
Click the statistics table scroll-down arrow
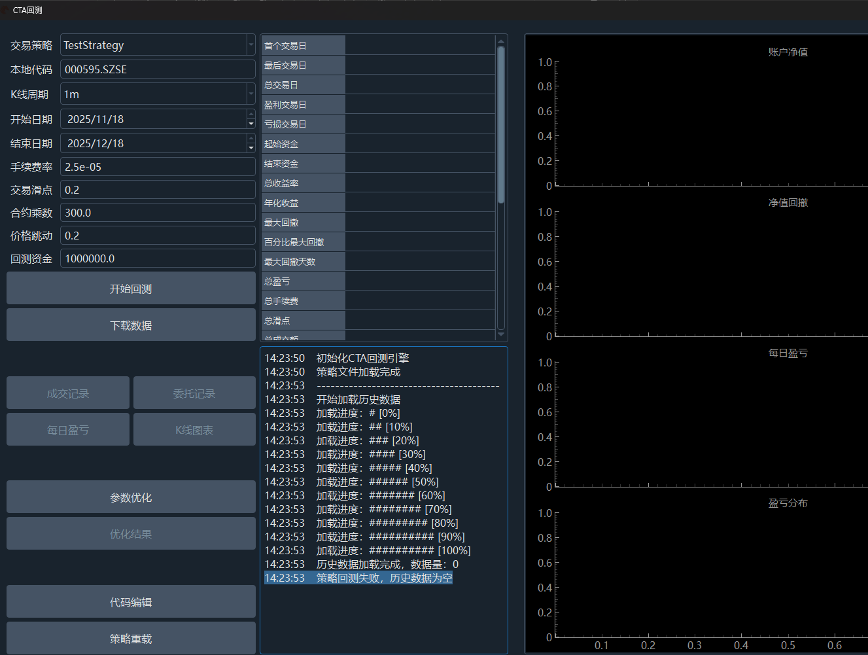tap(501, 334)
